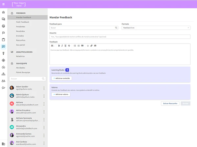Open the hamburger menu in top bar
197x147 pixels.
point(4,4)
